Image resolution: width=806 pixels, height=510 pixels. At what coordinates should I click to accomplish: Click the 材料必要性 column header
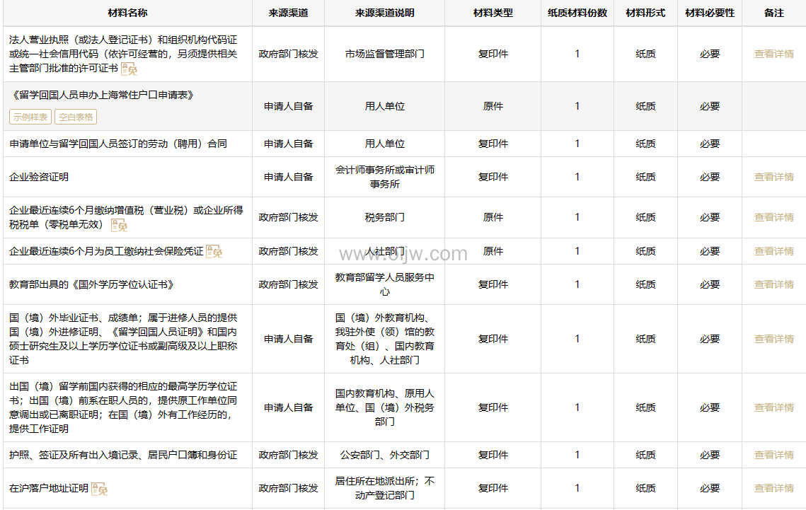click(x=710, y=13)
